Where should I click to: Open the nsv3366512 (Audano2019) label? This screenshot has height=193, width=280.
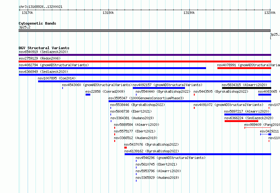[136, 138]
